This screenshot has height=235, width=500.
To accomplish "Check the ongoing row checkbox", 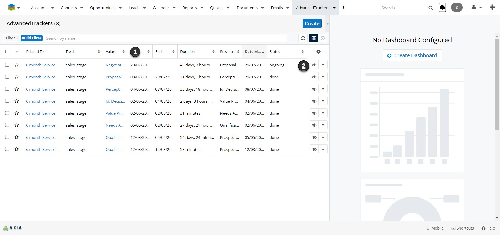I will [x=7, y=65].
